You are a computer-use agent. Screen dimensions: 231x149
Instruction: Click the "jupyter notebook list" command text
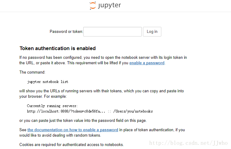tap(48, 82)
